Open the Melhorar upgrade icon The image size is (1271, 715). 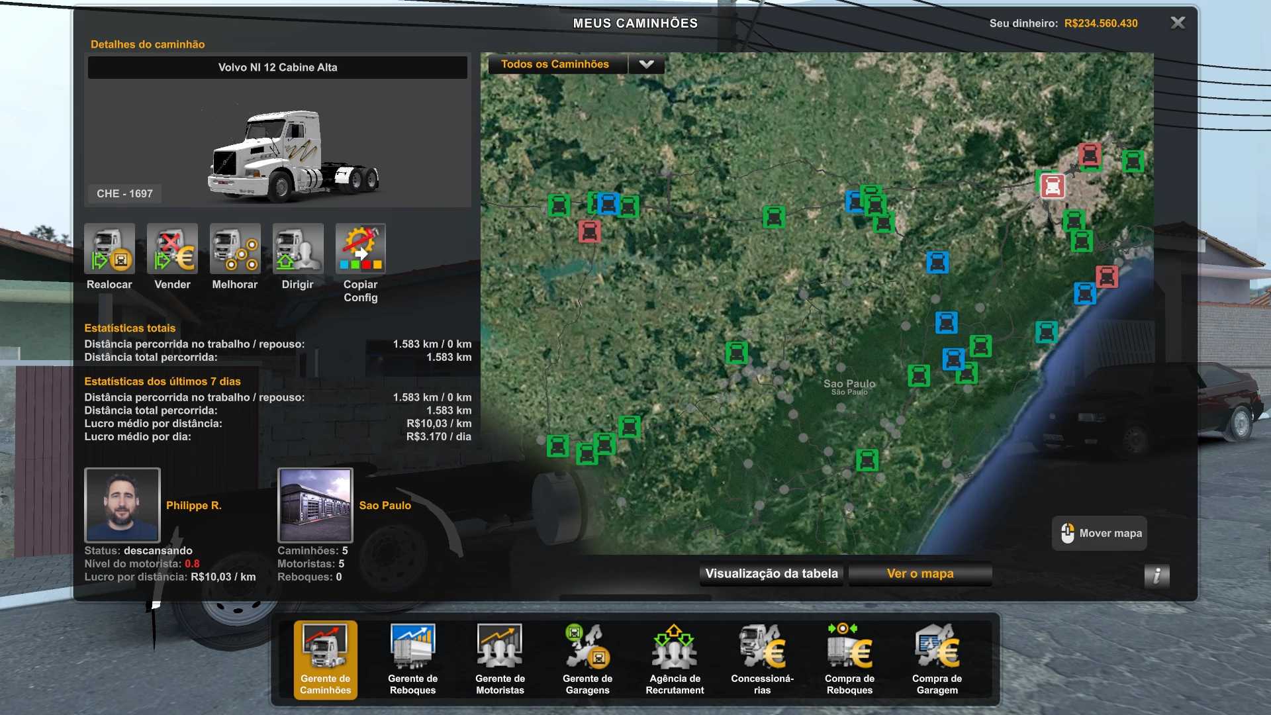tap(235, 249)
